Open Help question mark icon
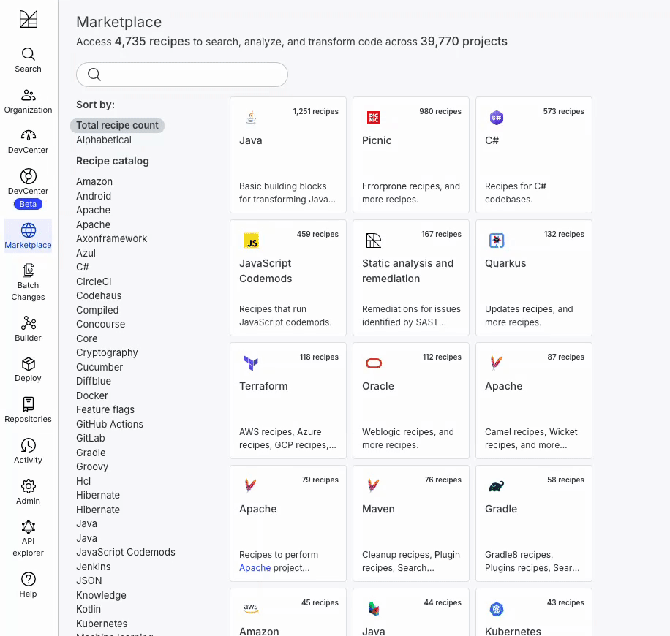670x636 pixels. 29,579
